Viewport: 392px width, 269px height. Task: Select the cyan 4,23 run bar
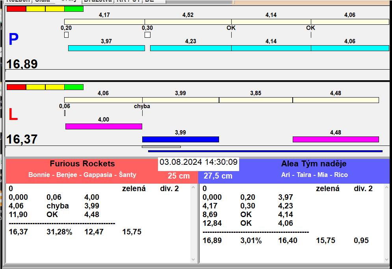(x=190, y=48)
